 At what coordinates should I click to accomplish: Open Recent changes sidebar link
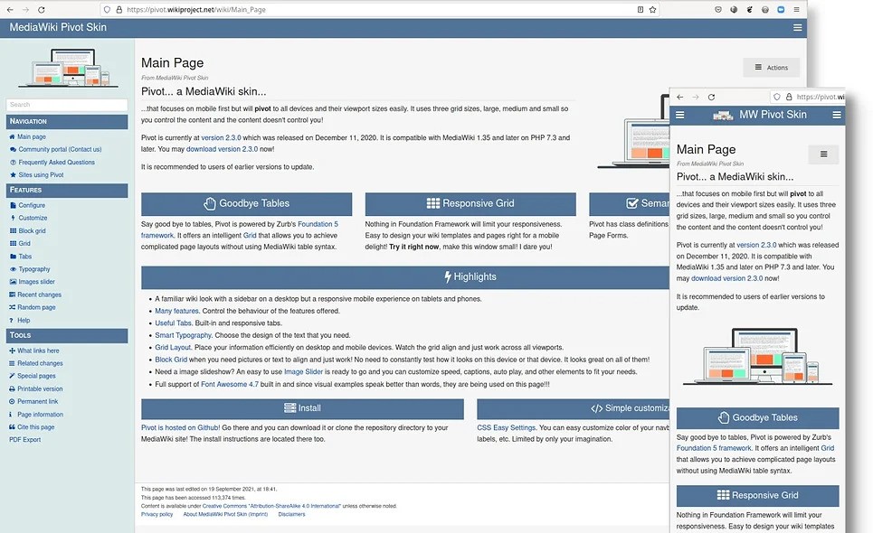pyautogui.click(x=39, y=295)
